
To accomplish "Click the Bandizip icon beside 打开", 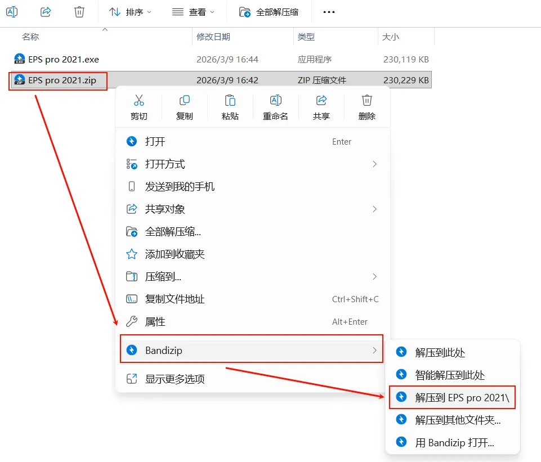I will pyautogui.click(x=132, y=141).
